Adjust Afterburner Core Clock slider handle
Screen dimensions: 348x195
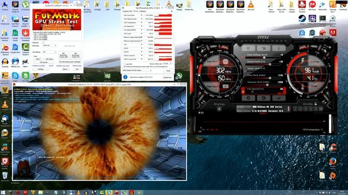click(270, 78)
